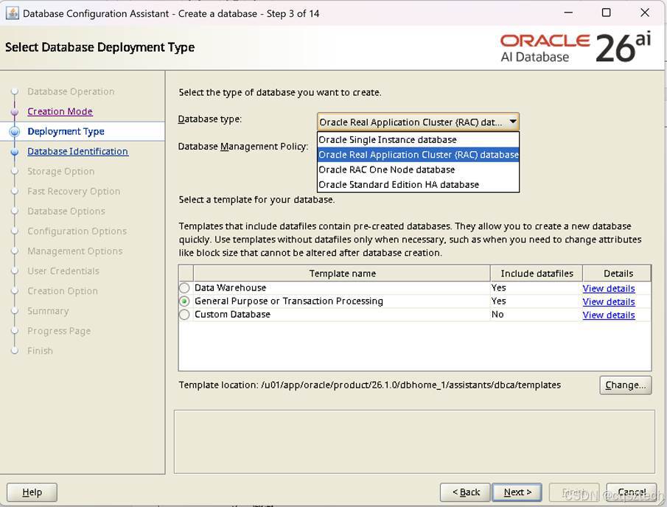Screen dimensions: 667x507
Task: Click the Change... template location button
Action: 625,385
